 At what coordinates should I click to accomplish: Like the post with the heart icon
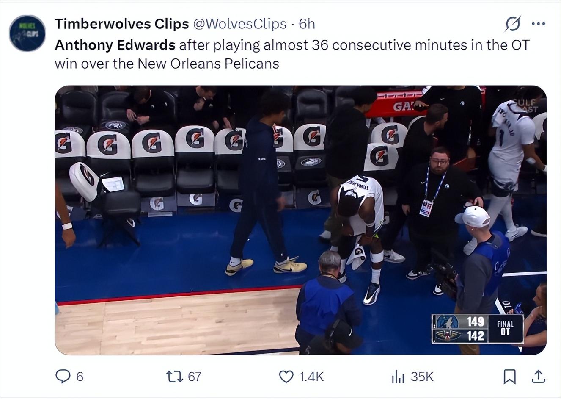[x=286, y=377]
